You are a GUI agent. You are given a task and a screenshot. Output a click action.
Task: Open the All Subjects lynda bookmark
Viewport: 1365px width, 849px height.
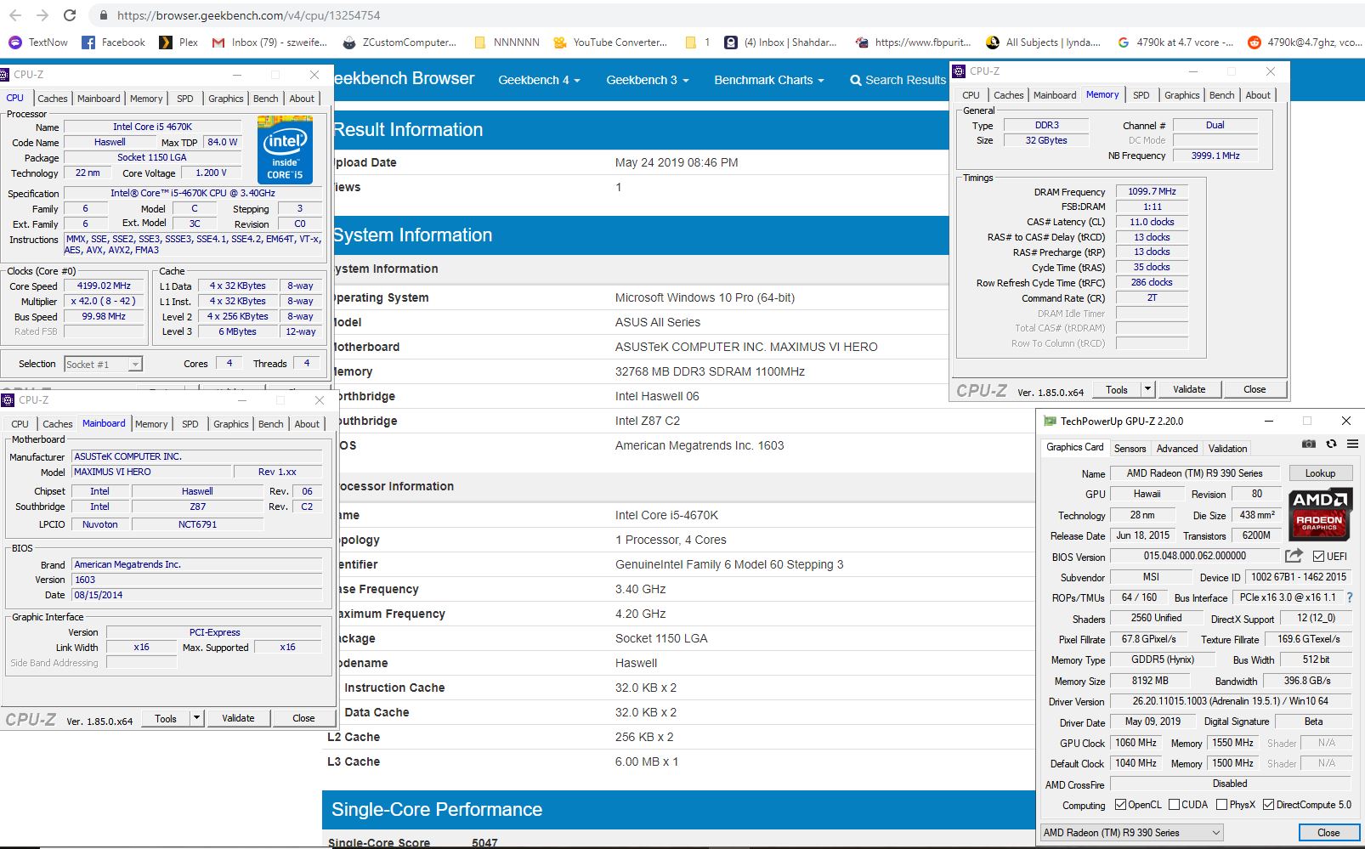tap(1044, 42)
